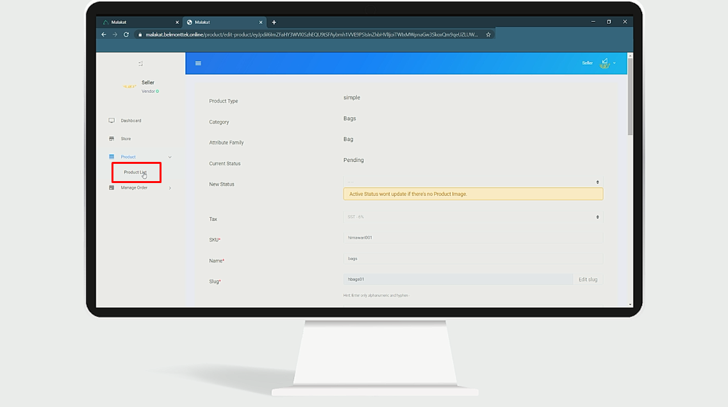
Task: Click the Manage Order icon in sidebar
Action: (112, 188)
